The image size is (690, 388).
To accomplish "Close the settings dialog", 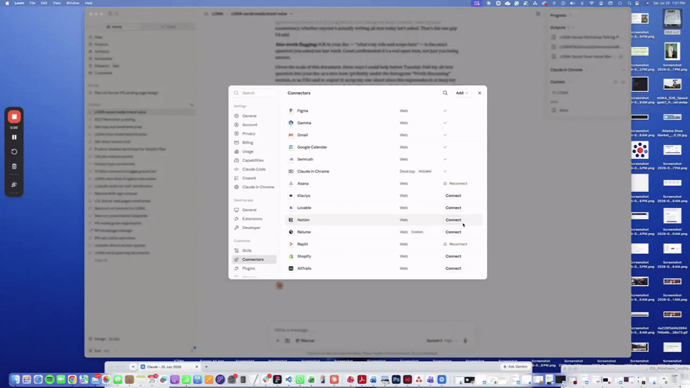I will point(480,93).
